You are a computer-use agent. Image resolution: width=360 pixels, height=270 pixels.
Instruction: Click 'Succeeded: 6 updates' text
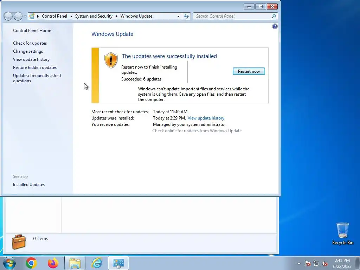click(141, 79)
